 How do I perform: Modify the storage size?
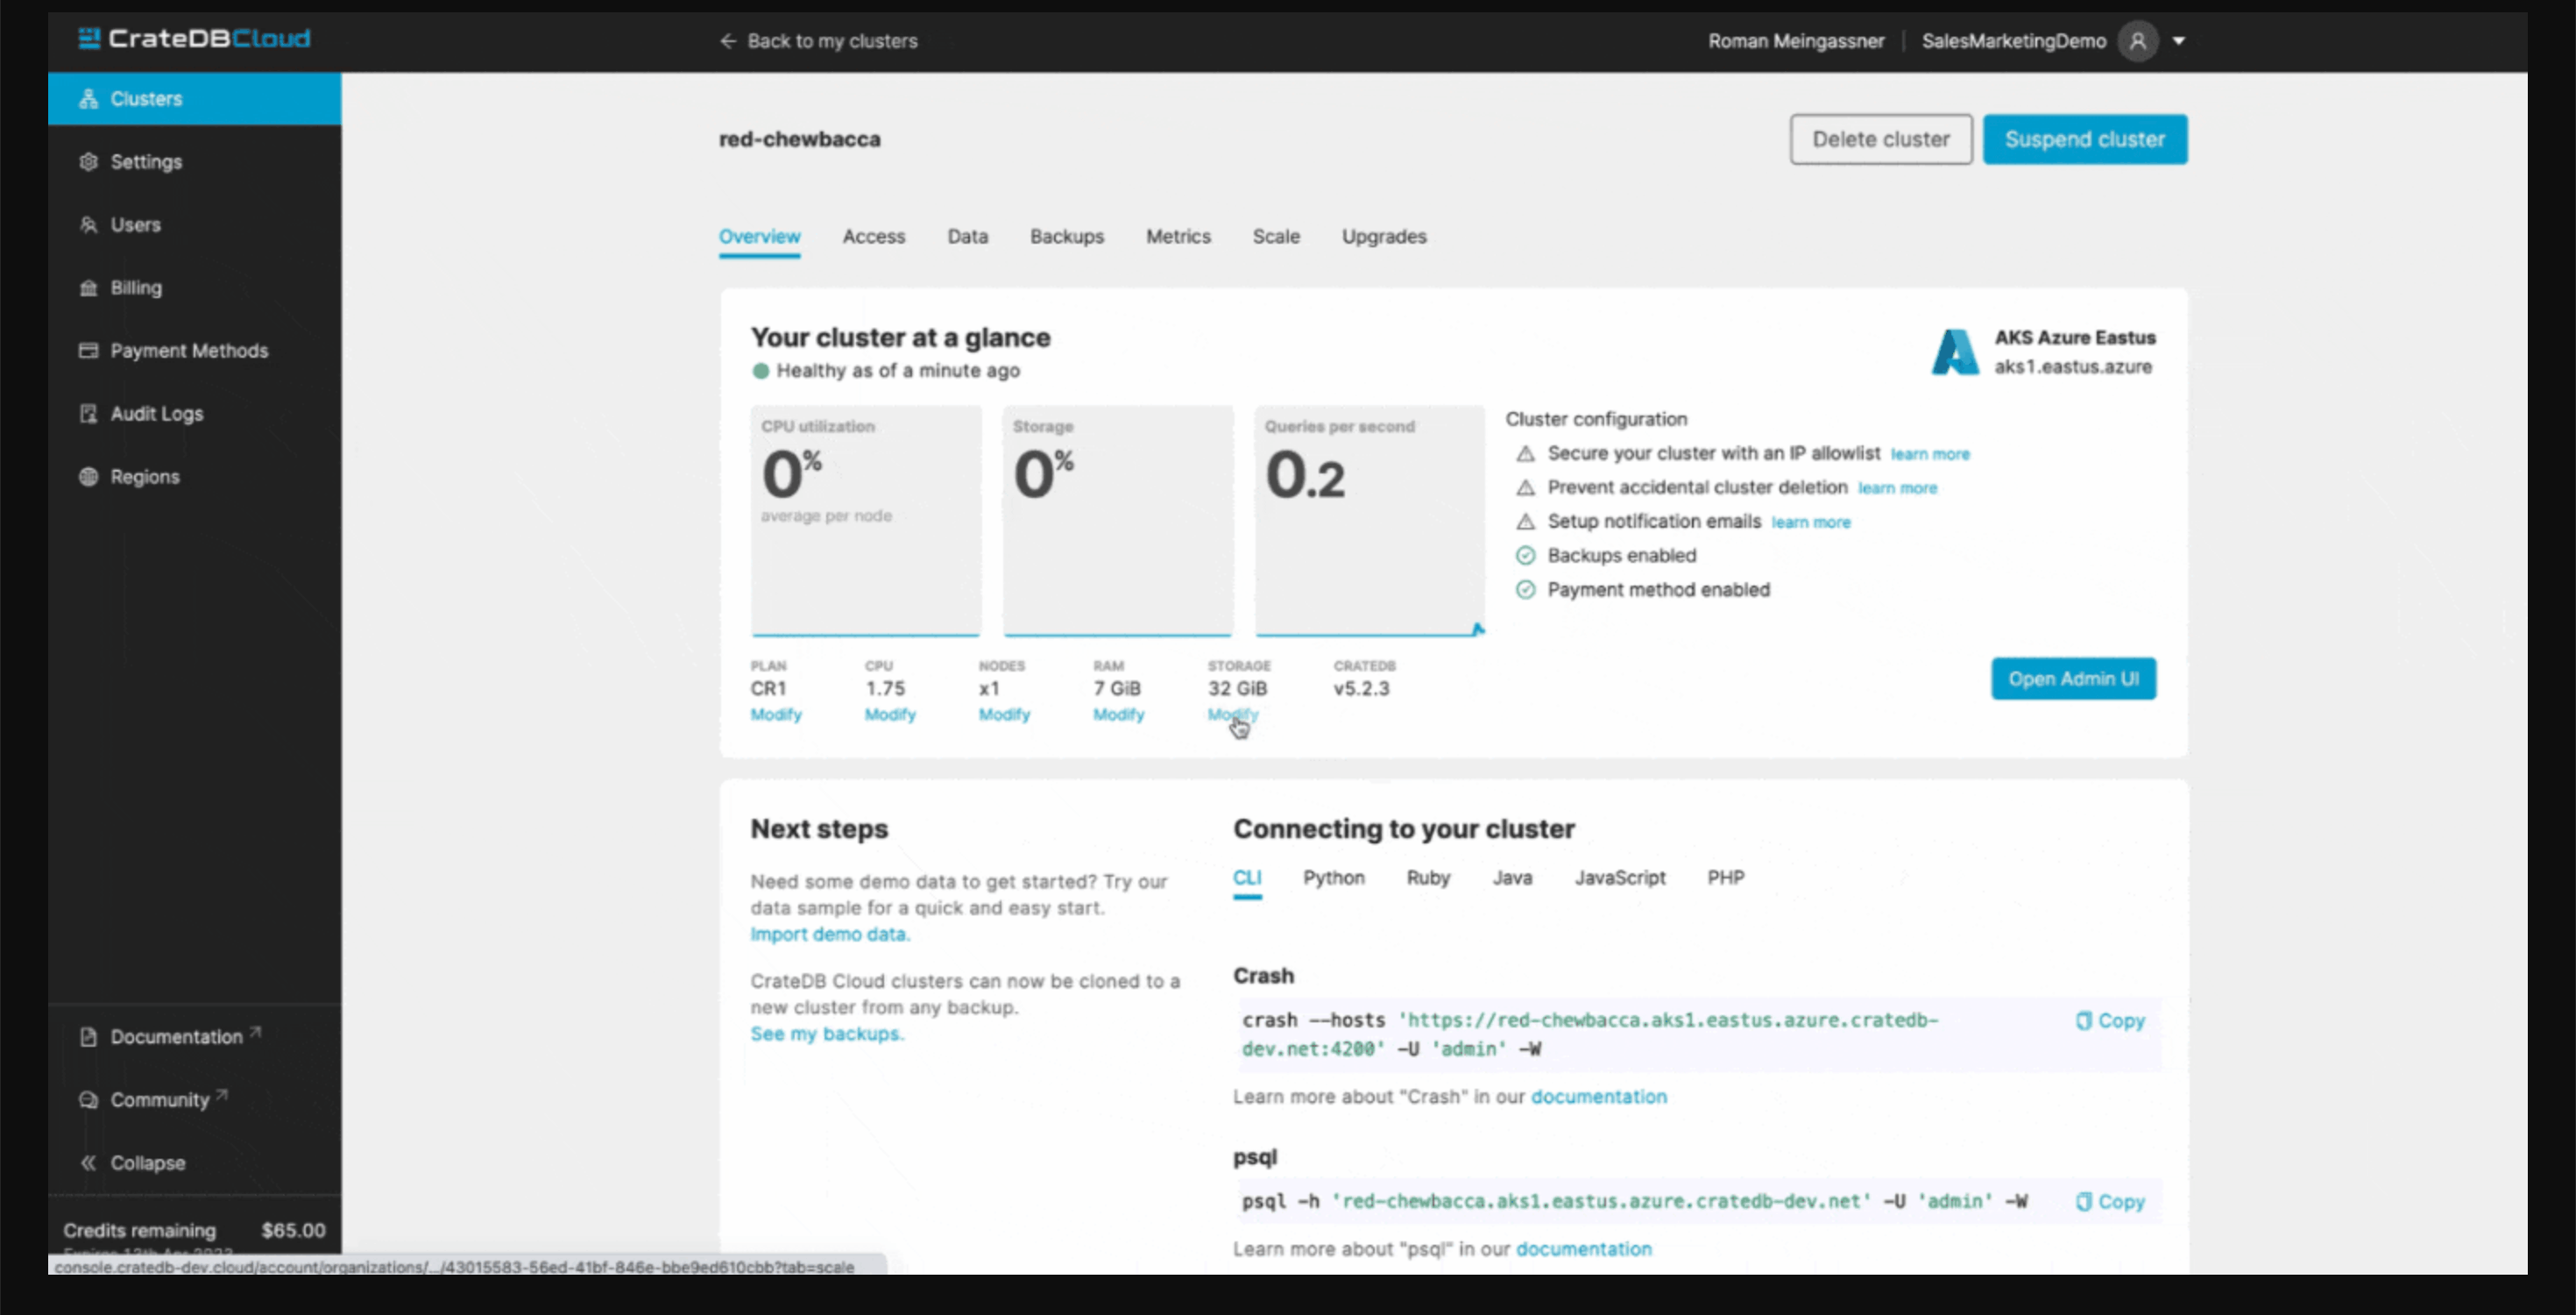tap(1233, 714)
